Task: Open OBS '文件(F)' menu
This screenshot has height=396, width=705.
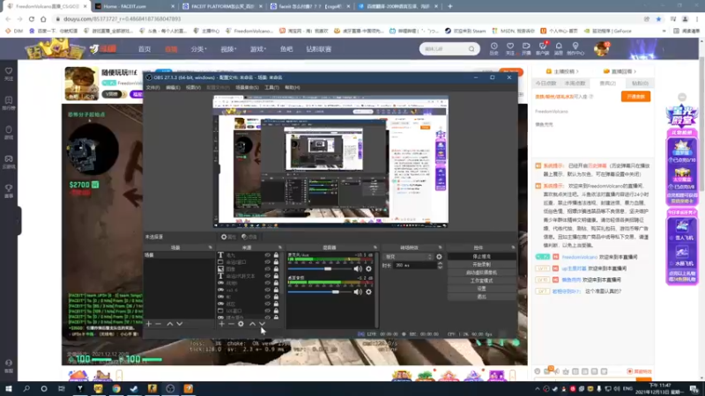Action: (152, 87)
